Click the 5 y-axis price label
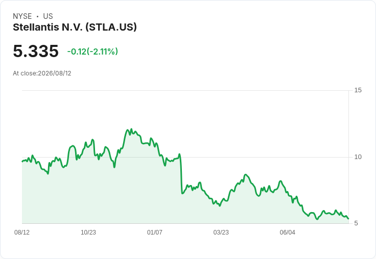376x259 pixels. click(356, 223)
